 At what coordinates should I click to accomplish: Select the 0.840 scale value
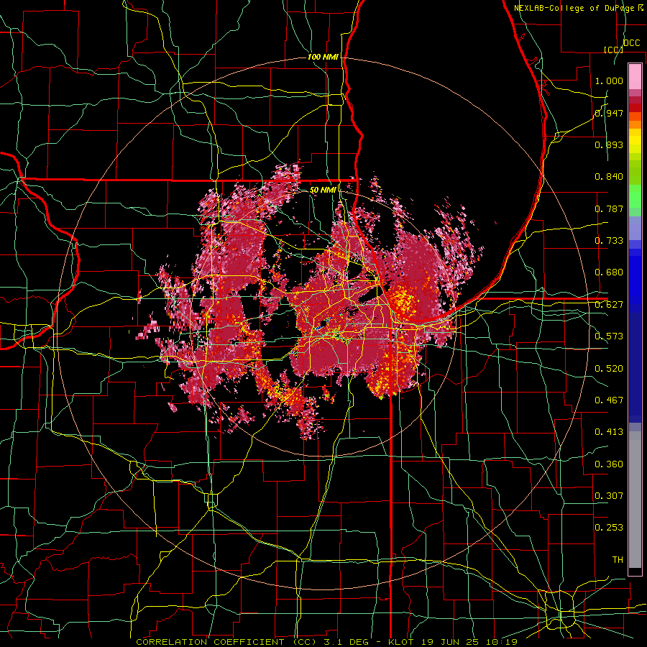coord(609,177)
